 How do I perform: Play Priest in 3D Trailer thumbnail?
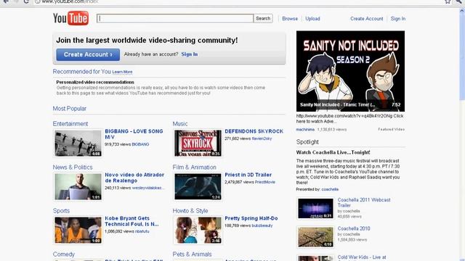point(198,187)
